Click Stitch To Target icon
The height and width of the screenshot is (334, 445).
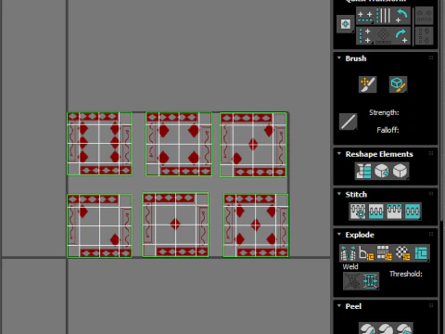[358, 212]
